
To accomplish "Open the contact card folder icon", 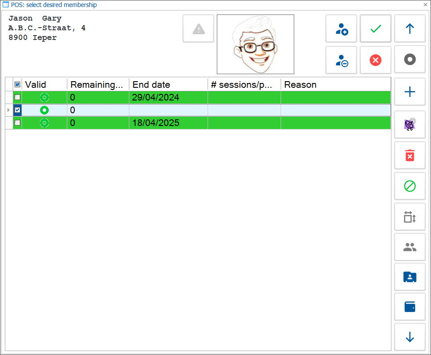I will 410,277.
